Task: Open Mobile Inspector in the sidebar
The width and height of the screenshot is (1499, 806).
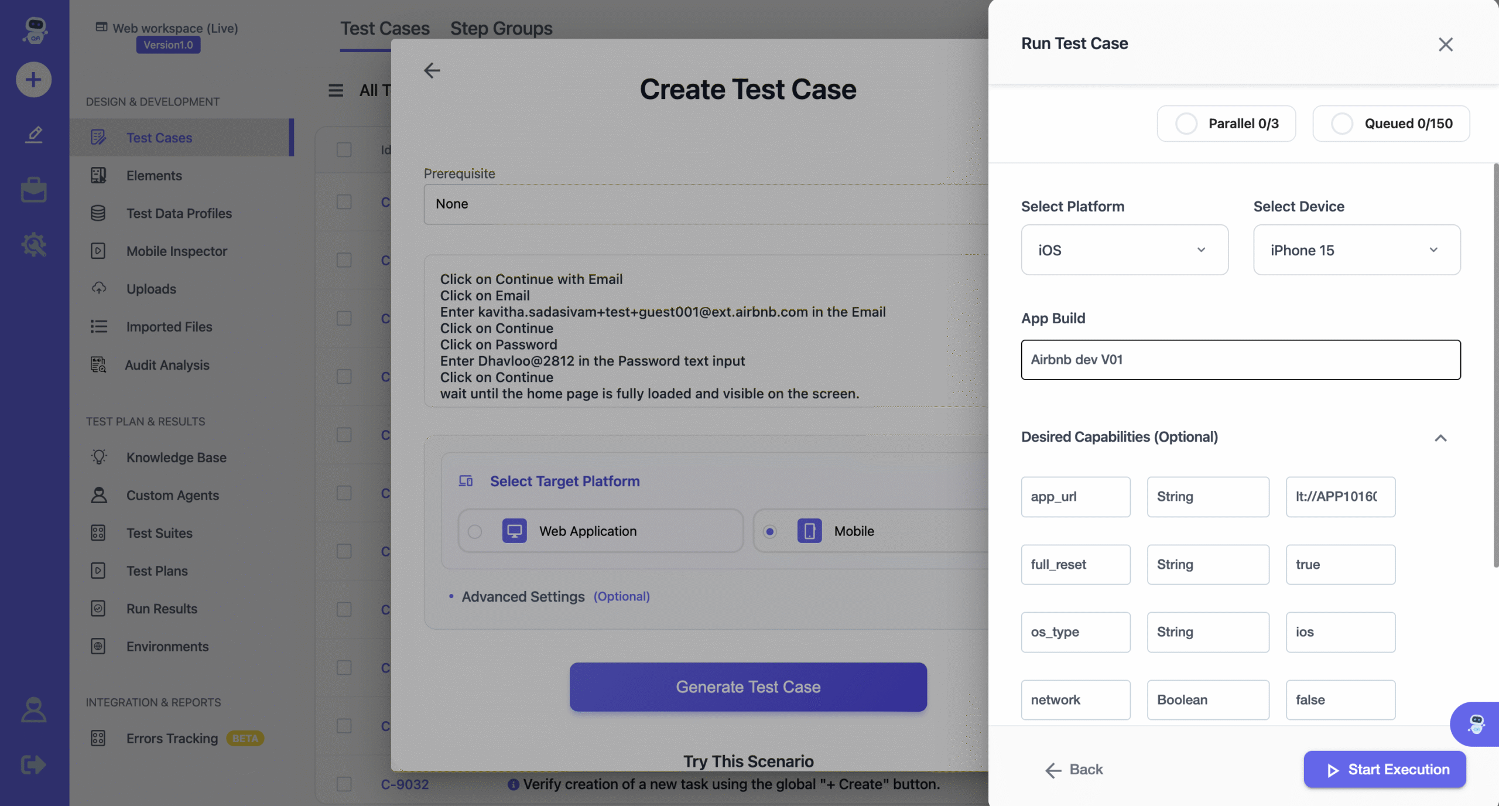Action: point(176,251)
